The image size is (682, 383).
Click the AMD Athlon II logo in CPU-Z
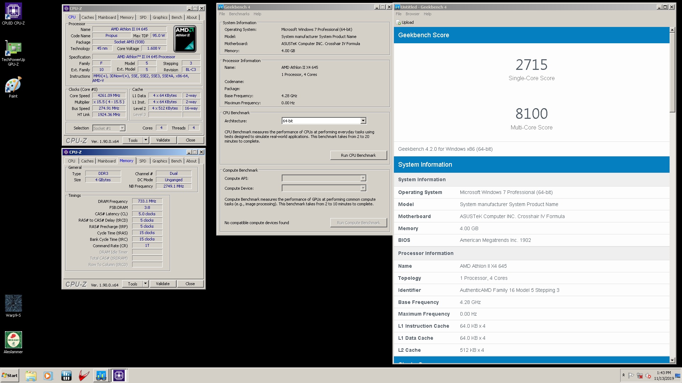[185, 39]
